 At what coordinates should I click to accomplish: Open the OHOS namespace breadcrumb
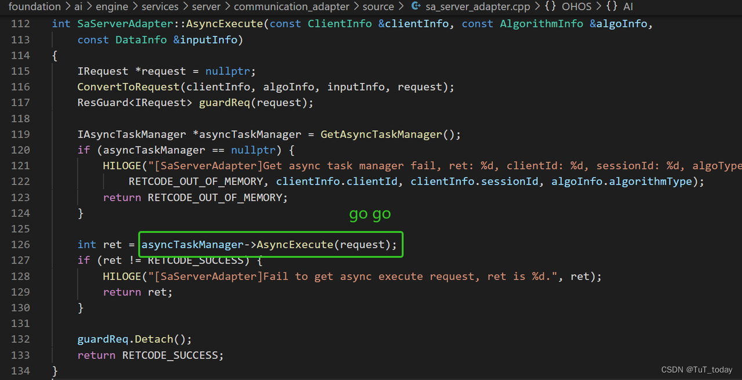coord(577,7)
